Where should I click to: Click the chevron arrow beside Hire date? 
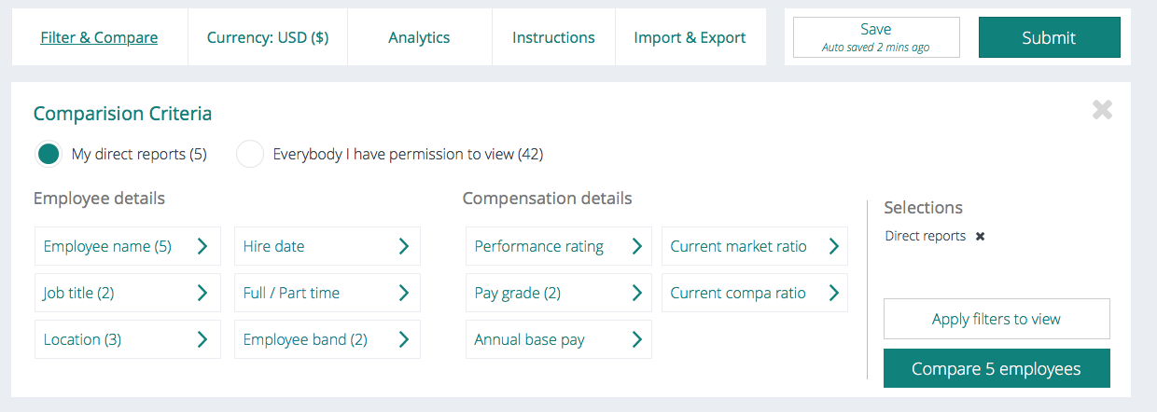click(x=403, y=246)
